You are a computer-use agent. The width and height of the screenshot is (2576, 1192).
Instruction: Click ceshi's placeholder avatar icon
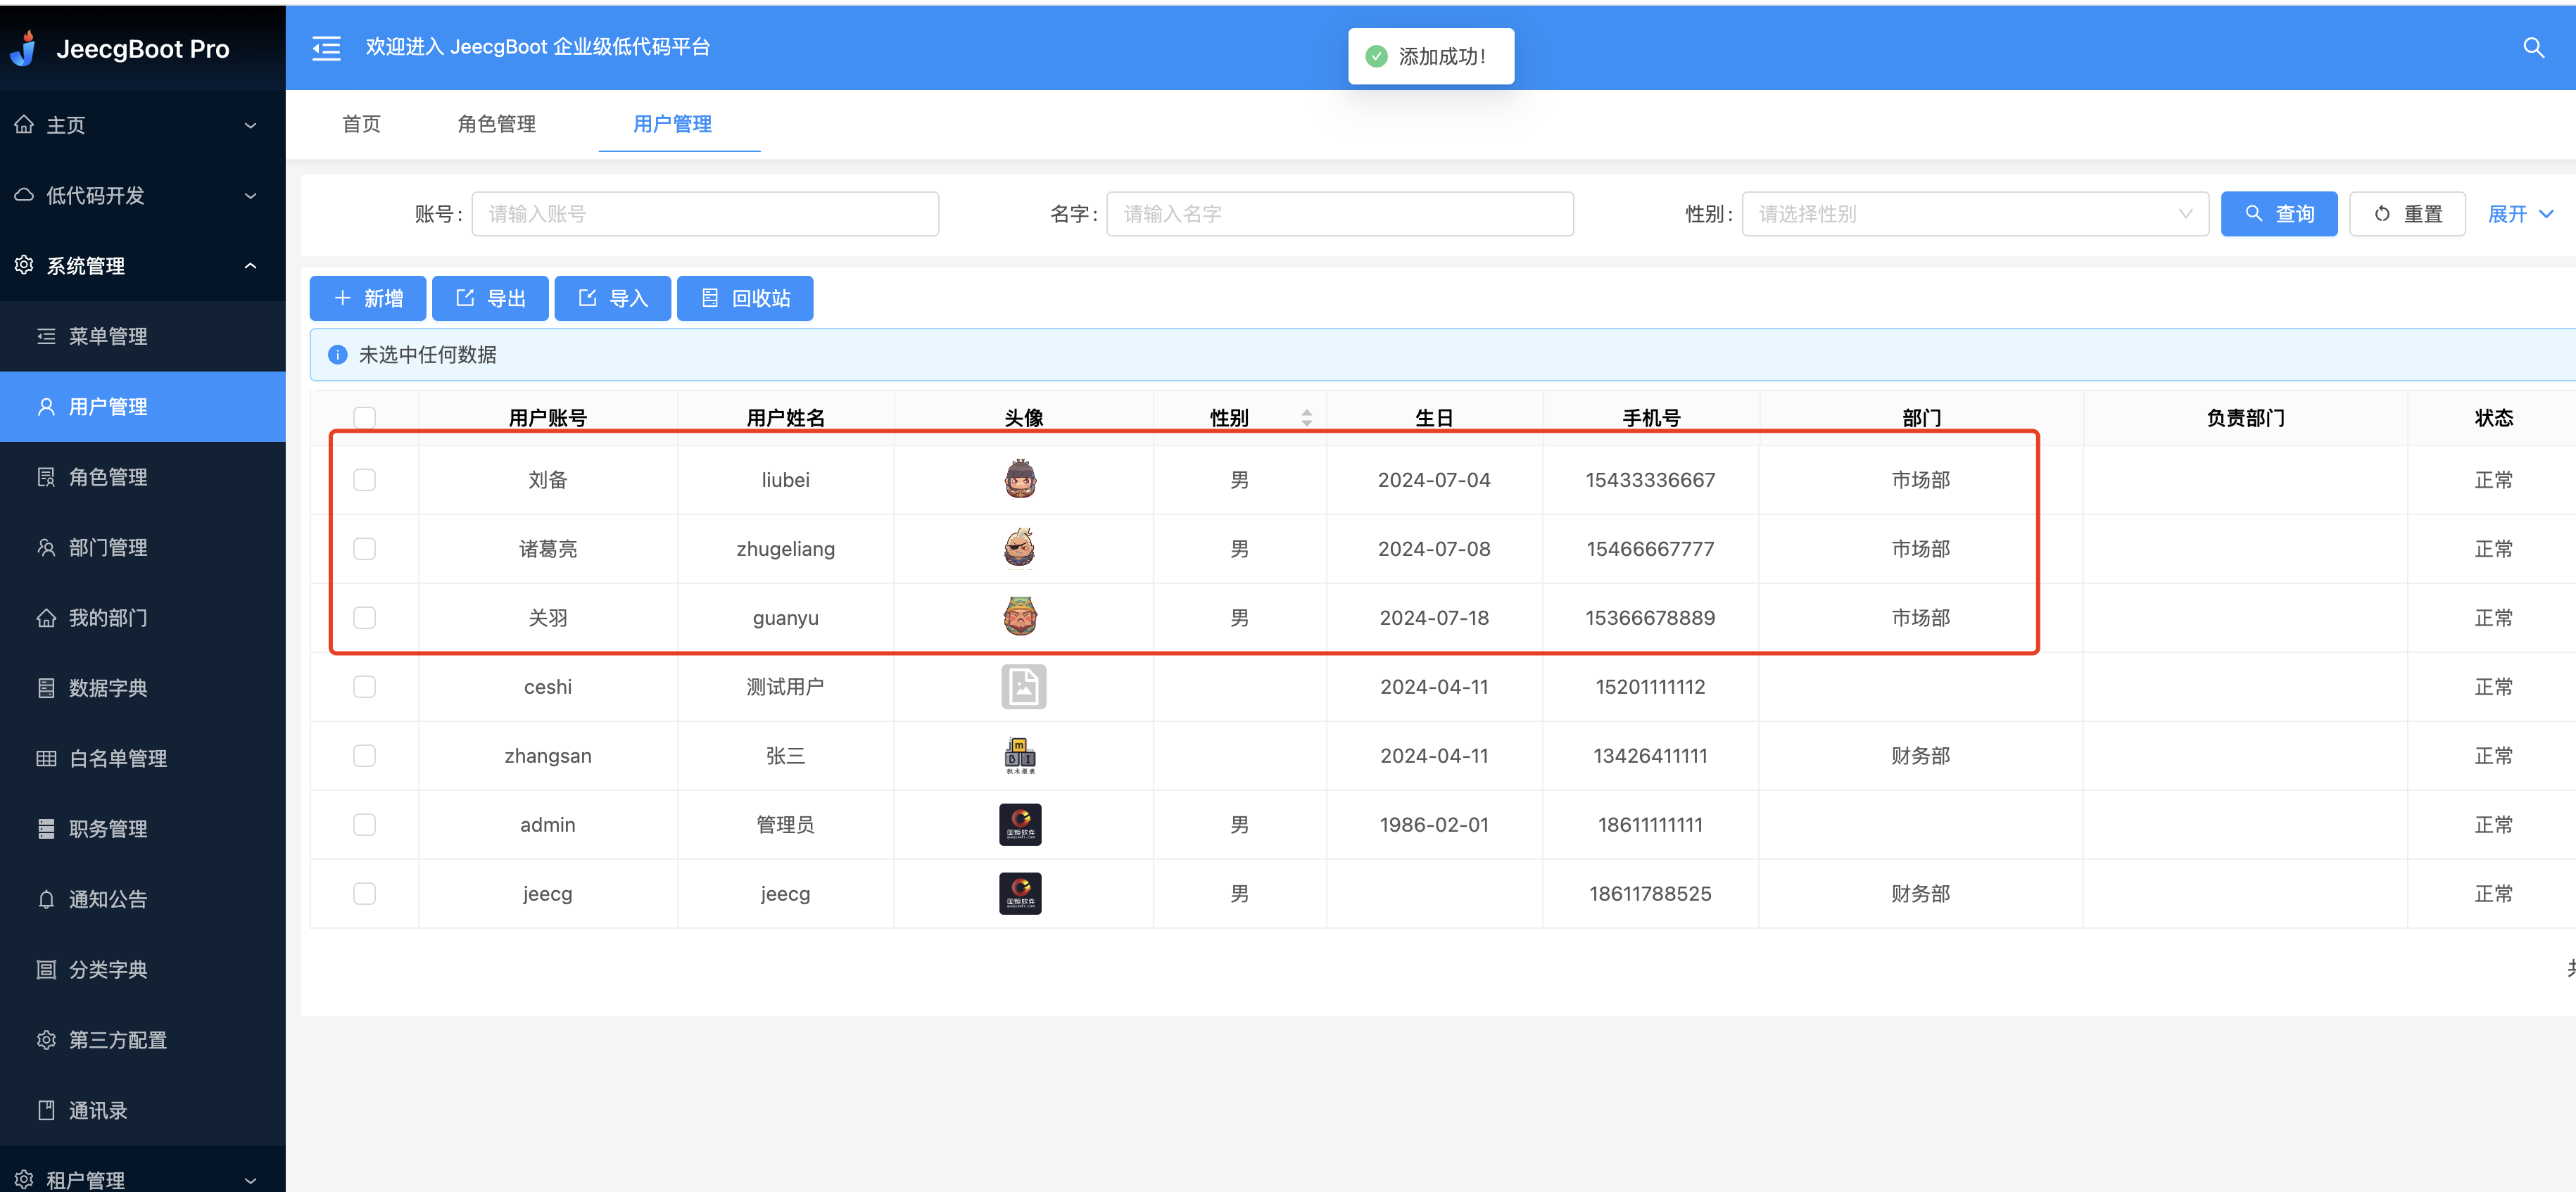click(1023, 687)
